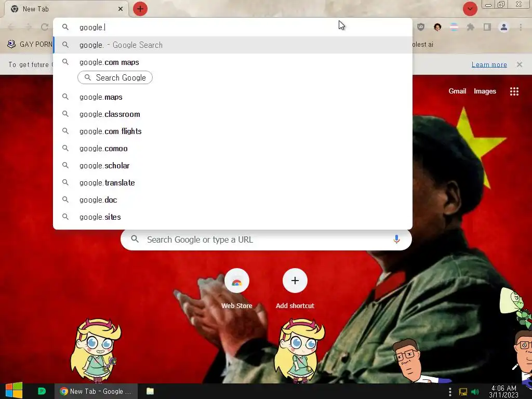Open the clock showing 4:06 AM
Screen dimensions: 532x399
(504, 392)
